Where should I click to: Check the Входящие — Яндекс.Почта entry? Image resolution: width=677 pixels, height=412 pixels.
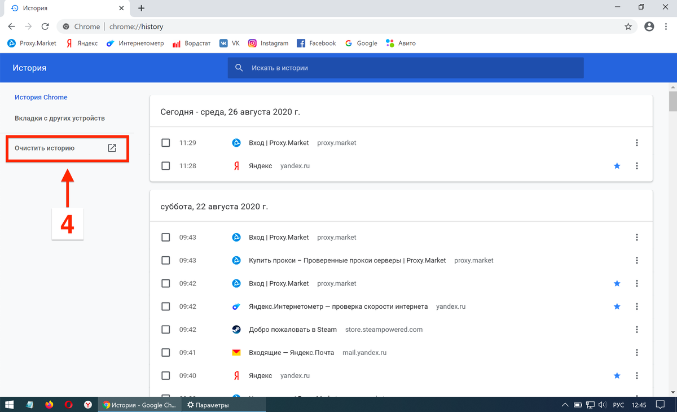point(165,353)
